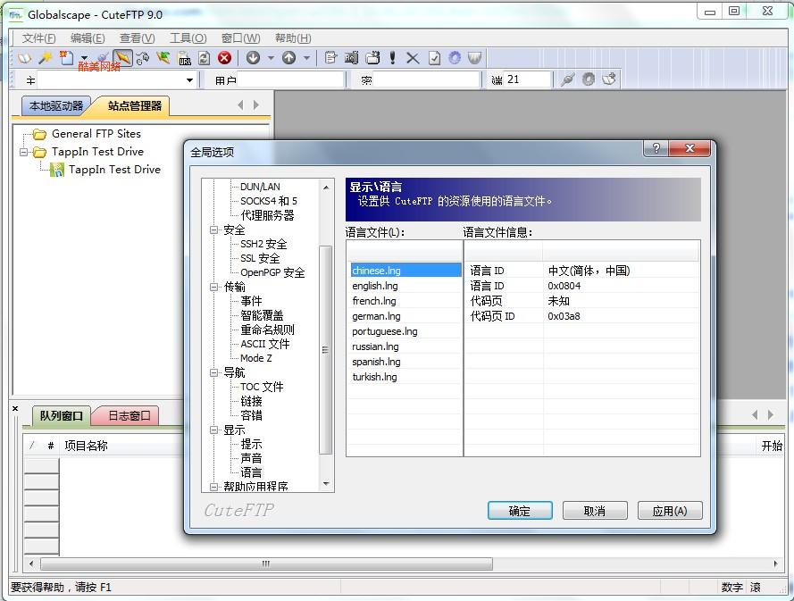Image resolution: width=794 pixels, height=601 pixels.
Task: Click the help question mark in dialog title
Action: click(656, 148)
